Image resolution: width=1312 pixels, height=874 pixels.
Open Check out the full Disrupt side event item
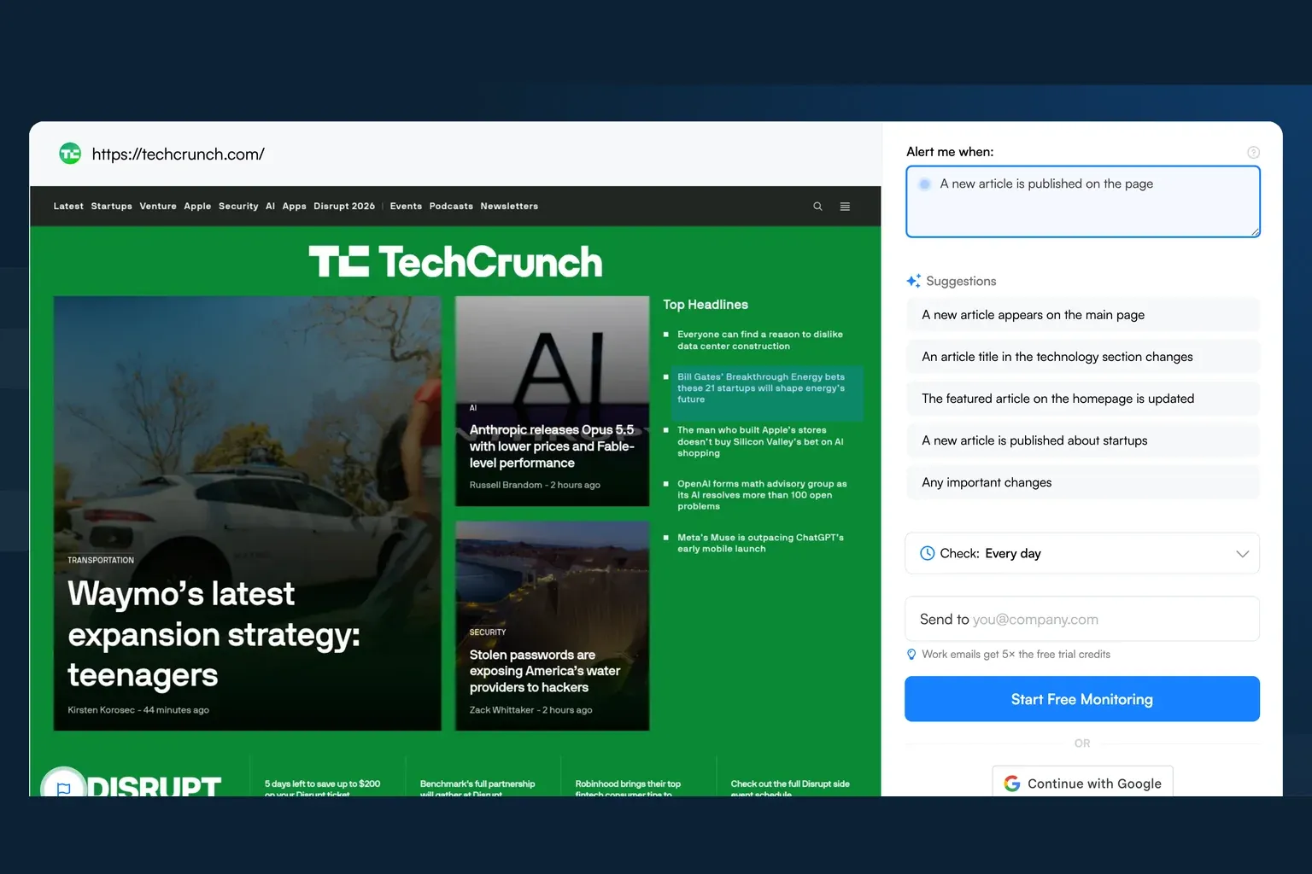click(x=790, y=788)
